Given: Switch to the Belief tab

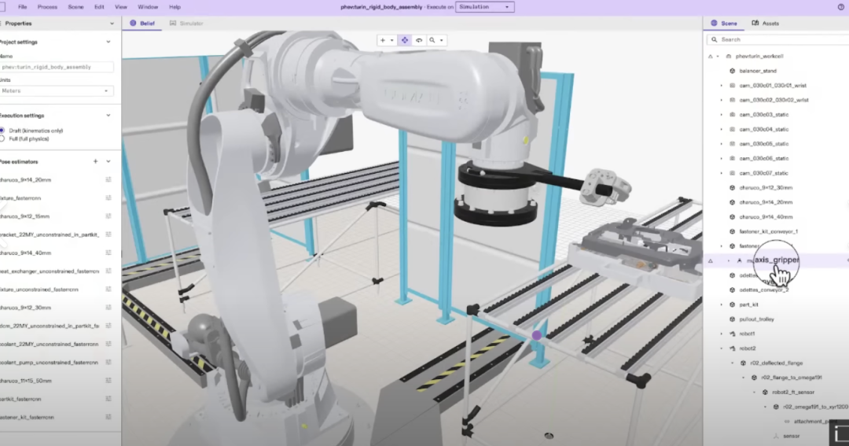Looking at the screenshot, I should click(x=141, y=24).
